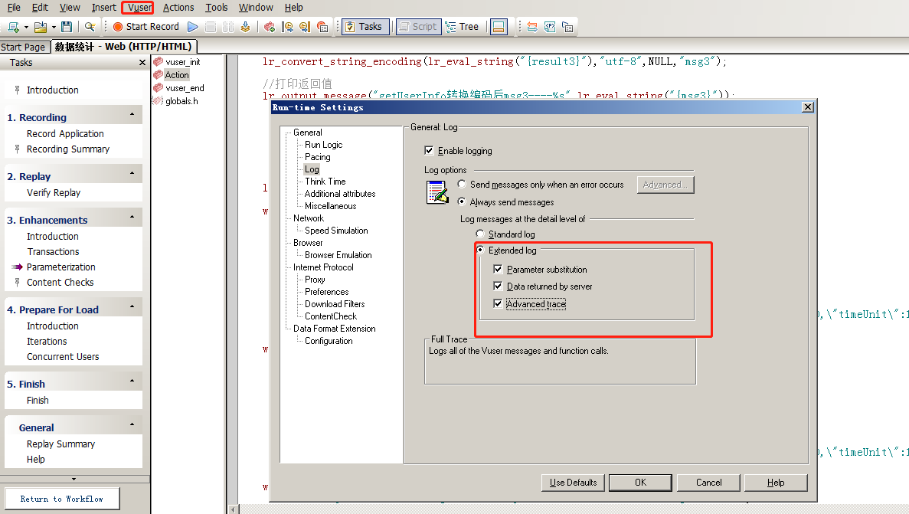Switch to Script view
This screenshot has width=909, height=514.
(x=418, y=25)
